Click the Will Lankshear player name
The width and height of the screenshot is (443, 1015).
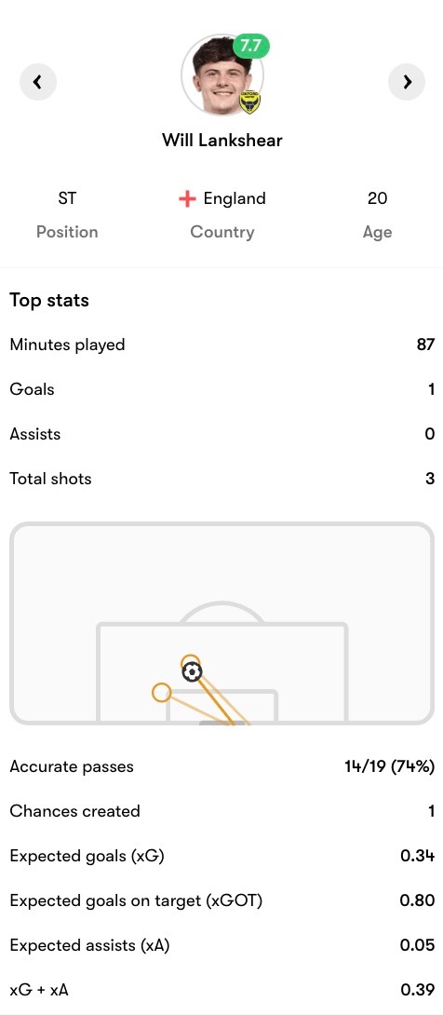[221, 140]
